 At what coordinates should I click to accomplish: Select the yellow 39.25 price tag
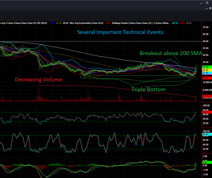pyautogui.click(x=207, y=70)
